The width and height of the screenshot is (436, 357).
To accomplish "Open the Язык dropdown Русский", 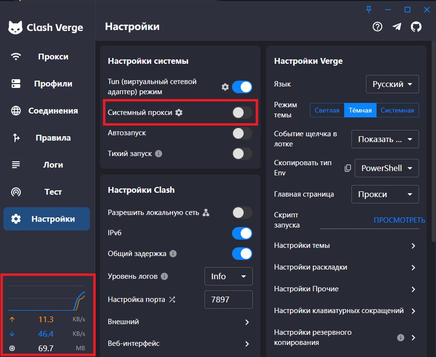I will click(392, 84).
